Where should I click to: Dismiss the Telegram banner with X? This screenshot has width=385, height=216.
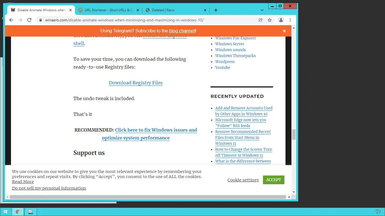[x=284, y=31]
